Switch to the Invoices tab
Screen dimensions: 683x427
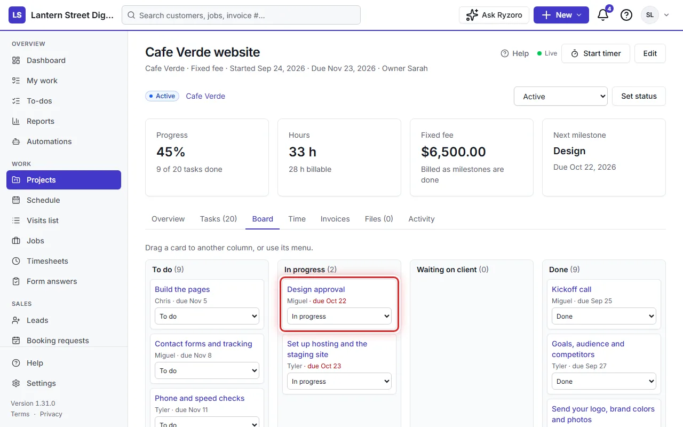click(x=335, y=219)
